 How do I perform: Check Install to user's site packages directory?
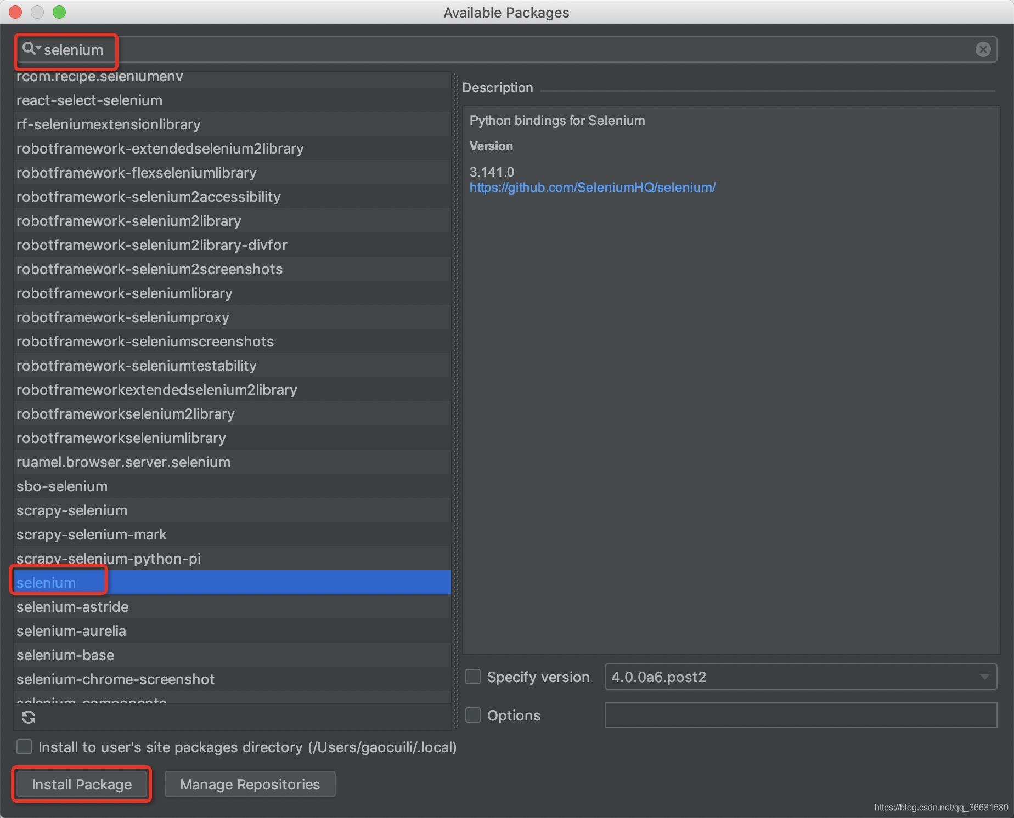pyautogui.click(x=24, y=747)
